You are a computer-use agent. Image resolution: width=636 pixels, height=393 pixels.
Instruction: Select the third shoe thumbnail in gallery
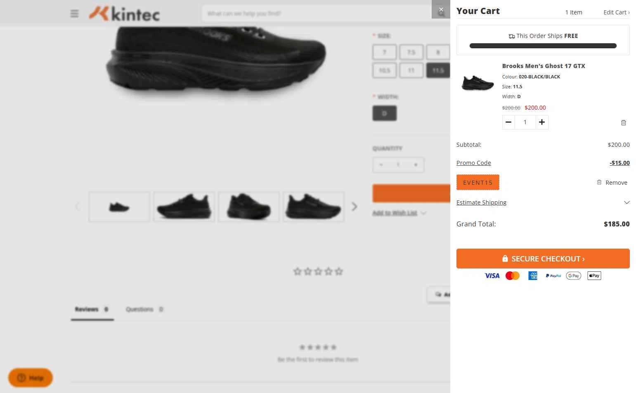tap(249, 207)
